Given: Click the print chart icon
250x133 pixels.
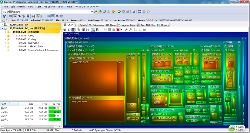Looking at the screenshot, I should click(83, 29).
